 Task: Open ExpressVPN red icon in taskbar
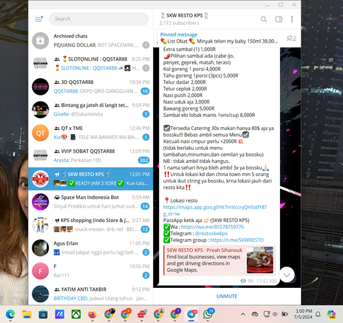click(142, 314)
